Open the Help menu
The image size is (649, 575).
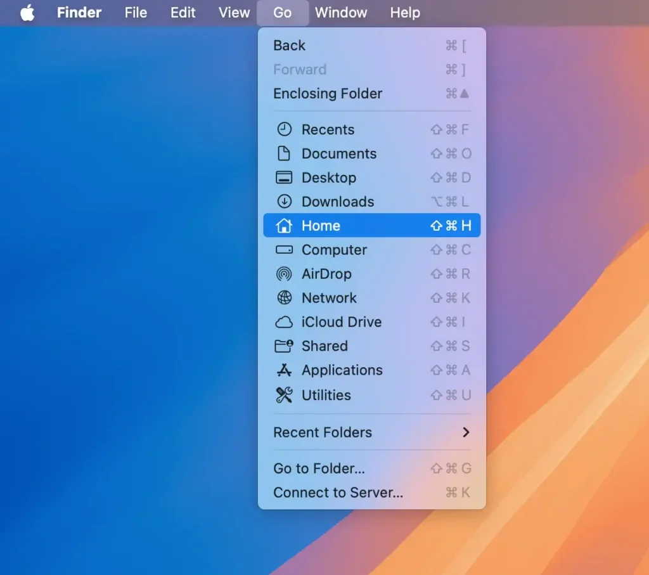pos(405,13)
